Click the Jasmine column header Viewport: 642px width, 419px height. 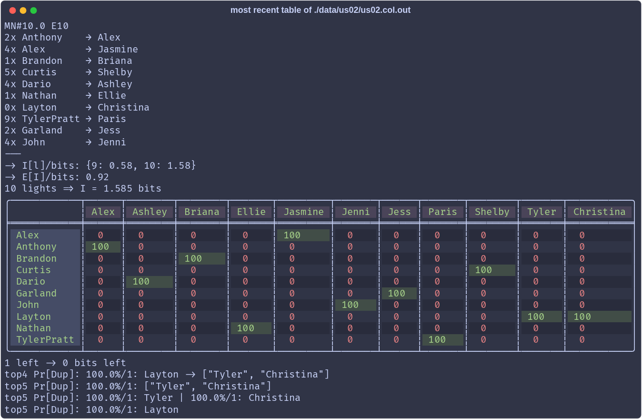click(x=303, y=212)
